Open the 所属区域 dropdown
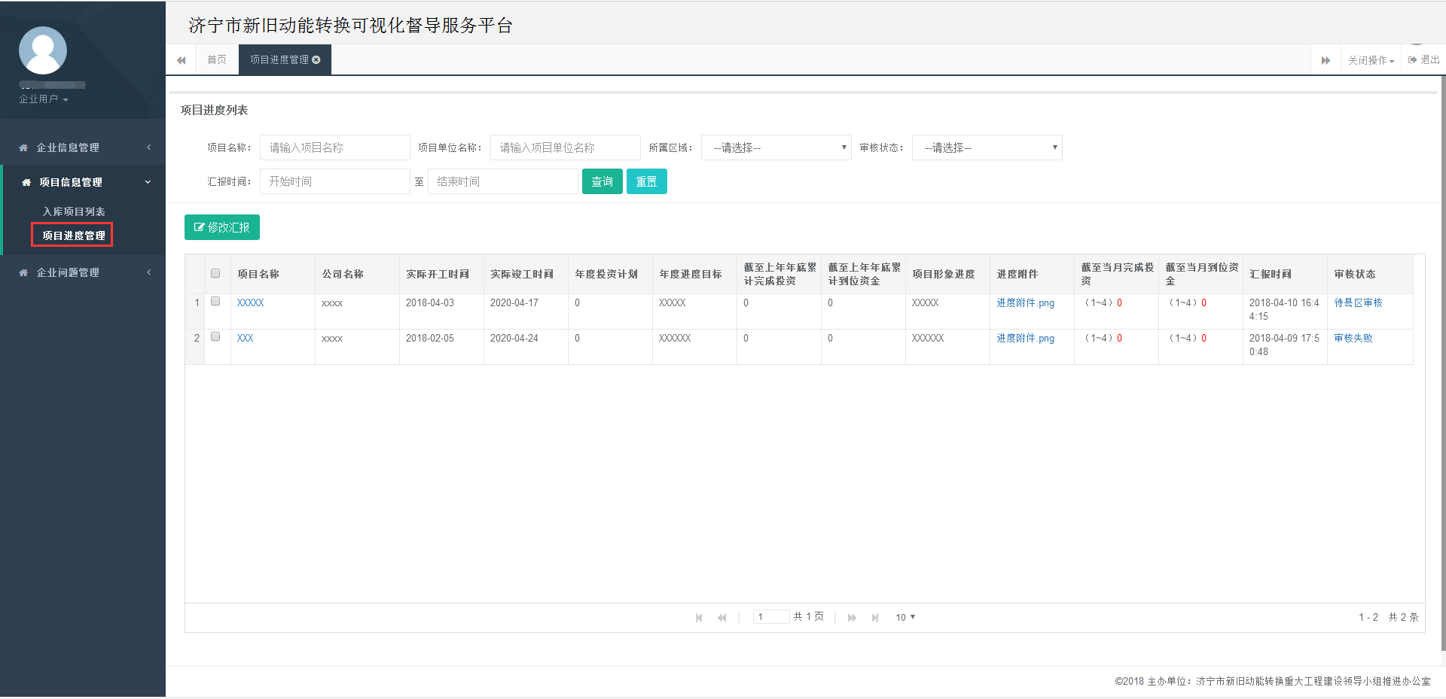This screenshot has width=1446, height=699. click(x=776, y=147)
